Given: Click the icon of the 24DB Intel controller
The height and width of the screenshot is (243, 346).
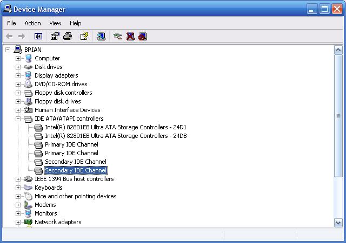Looking at the screenshot, I should tap(38, 136).
